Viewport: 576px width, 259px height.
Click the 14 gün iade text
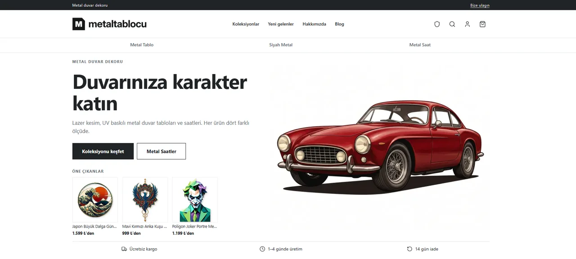(x=427, y=249)
